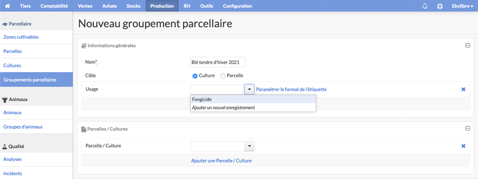The height and width of the screenshot is (179, 478).
Task: Open Incidents in the sidebar
Action: (x=36, y=174)
